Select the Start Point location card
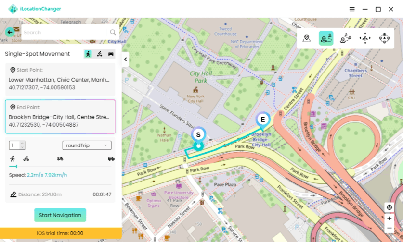 click(60, 79)
